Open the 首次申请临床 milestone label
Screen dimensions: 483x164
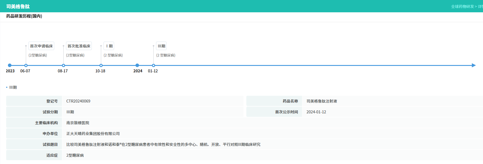click(41, 46)
